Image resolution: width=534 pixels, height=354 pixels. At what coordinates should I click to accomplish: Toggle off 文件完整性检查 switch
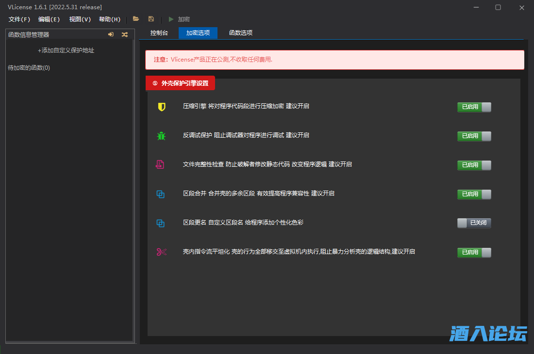474,165
